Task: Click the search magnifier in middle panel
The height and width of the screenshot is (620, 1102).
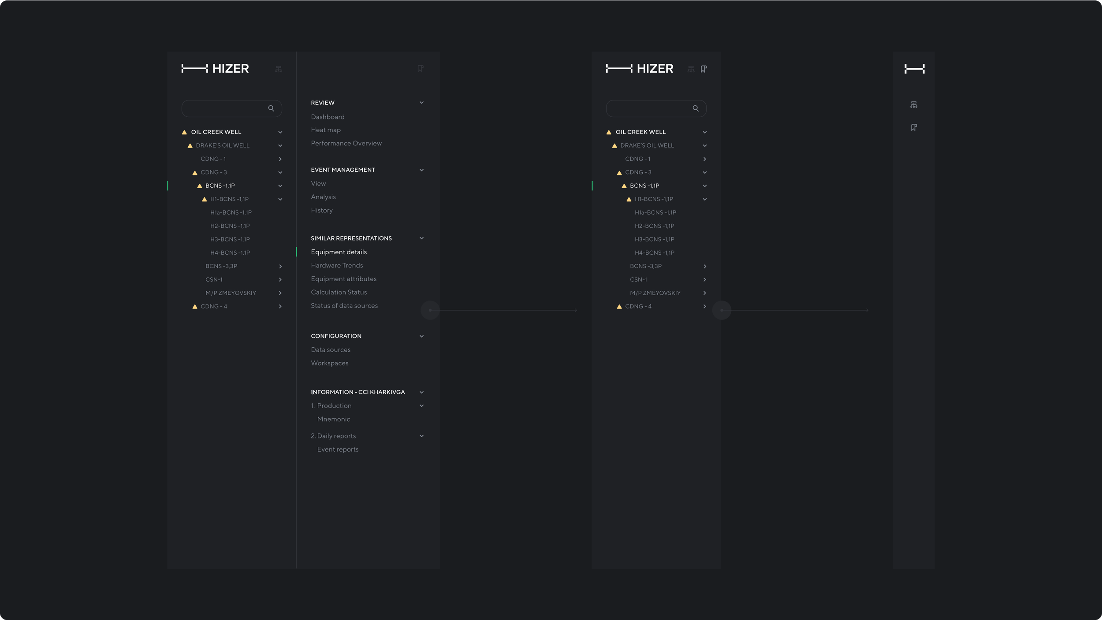Action: [x=696, y=108]
